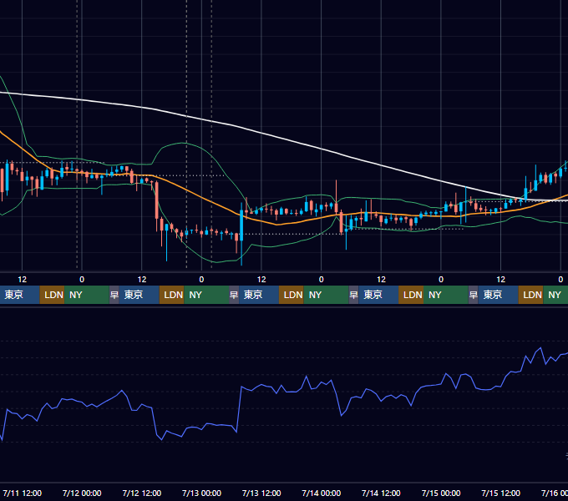Screen dimensions: 568x501
Task: Select the LDN session block for 7/11
Action: click(x=52, y=295)
